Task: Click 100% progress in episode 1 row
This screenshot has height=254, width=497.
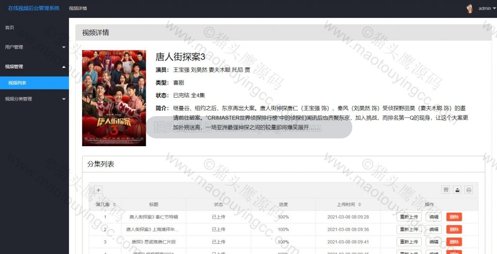Action: (283, 217)
